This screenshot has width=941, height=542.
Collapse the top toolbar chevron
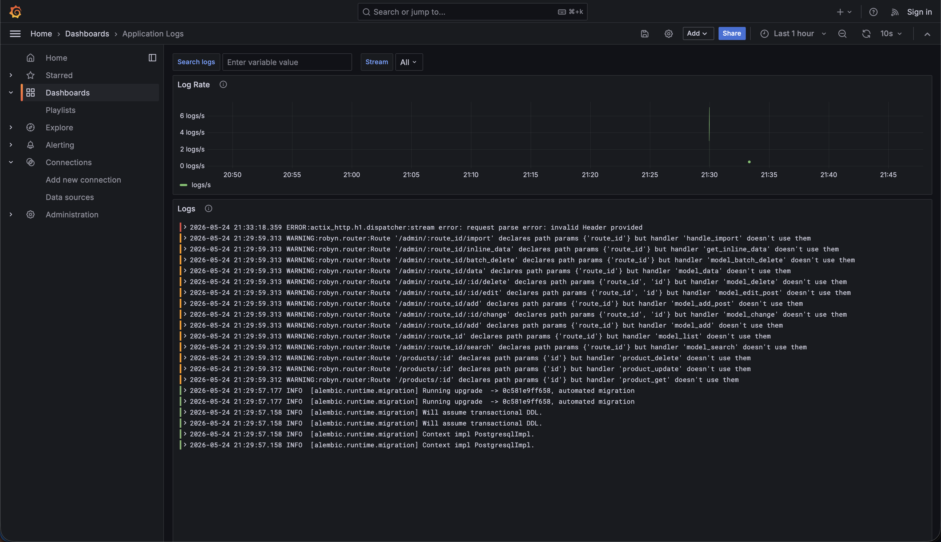pyautogui.click(x=927, y=34)
